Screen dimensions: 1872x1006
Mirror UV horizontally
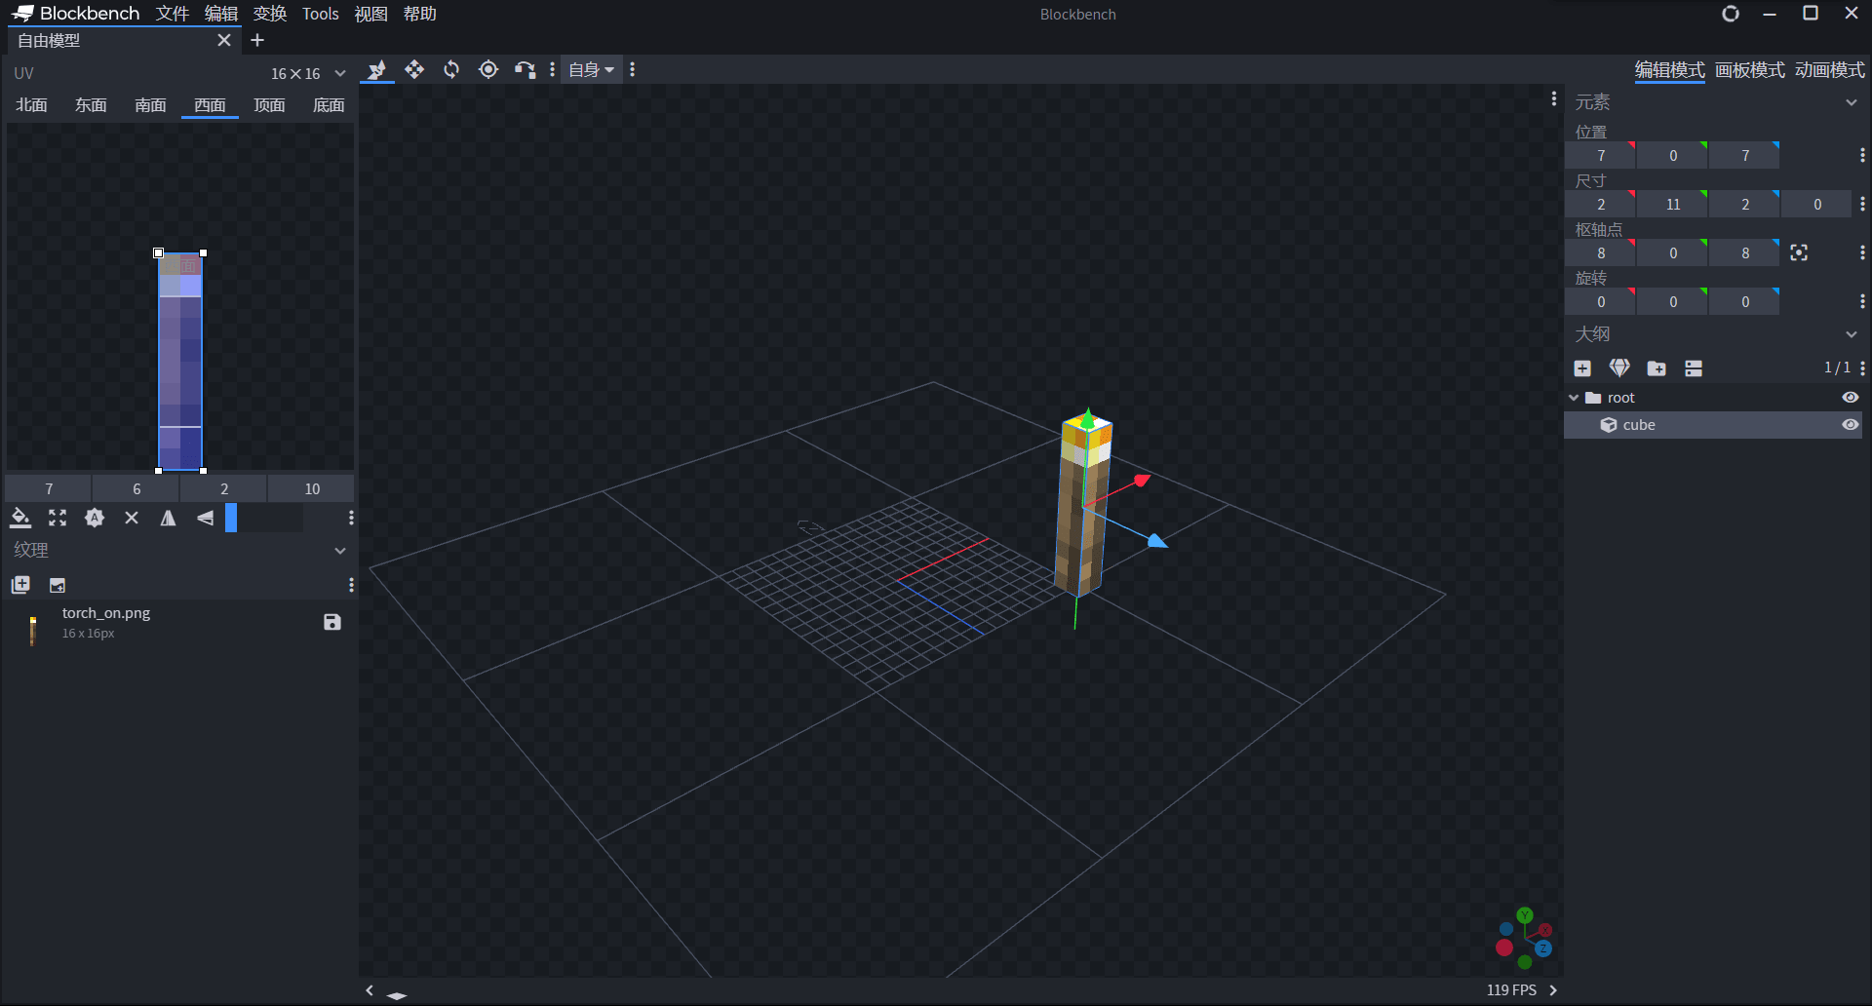(x=169, y=518)
